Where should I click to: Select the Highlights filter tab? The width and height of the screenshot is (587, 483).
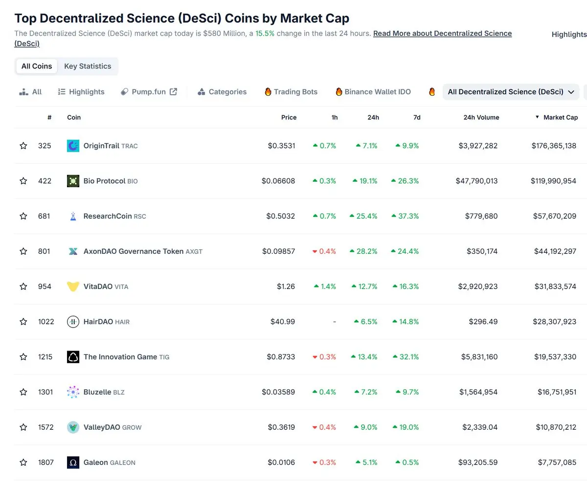point(81,92)
